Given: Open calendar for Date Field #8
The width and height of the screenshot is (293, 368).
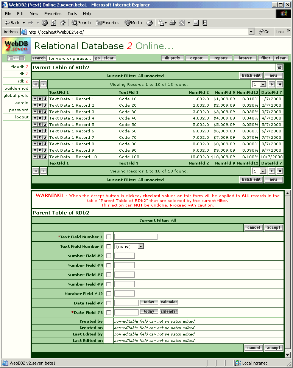Looking at the screenshot, I should pyautogui.click(x=169, y=311).
